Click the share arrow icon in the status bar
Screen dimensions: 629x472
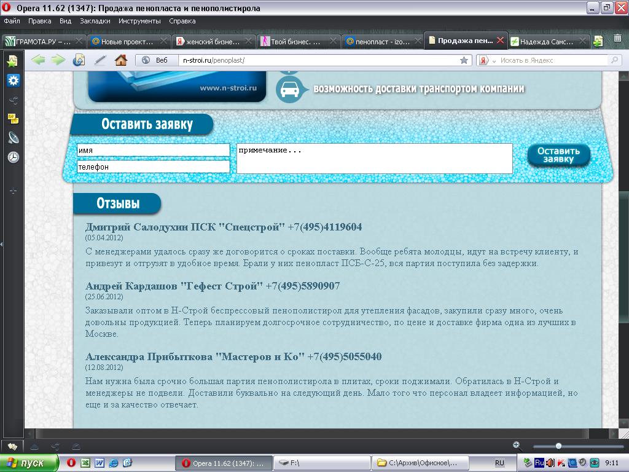point(55,446)
